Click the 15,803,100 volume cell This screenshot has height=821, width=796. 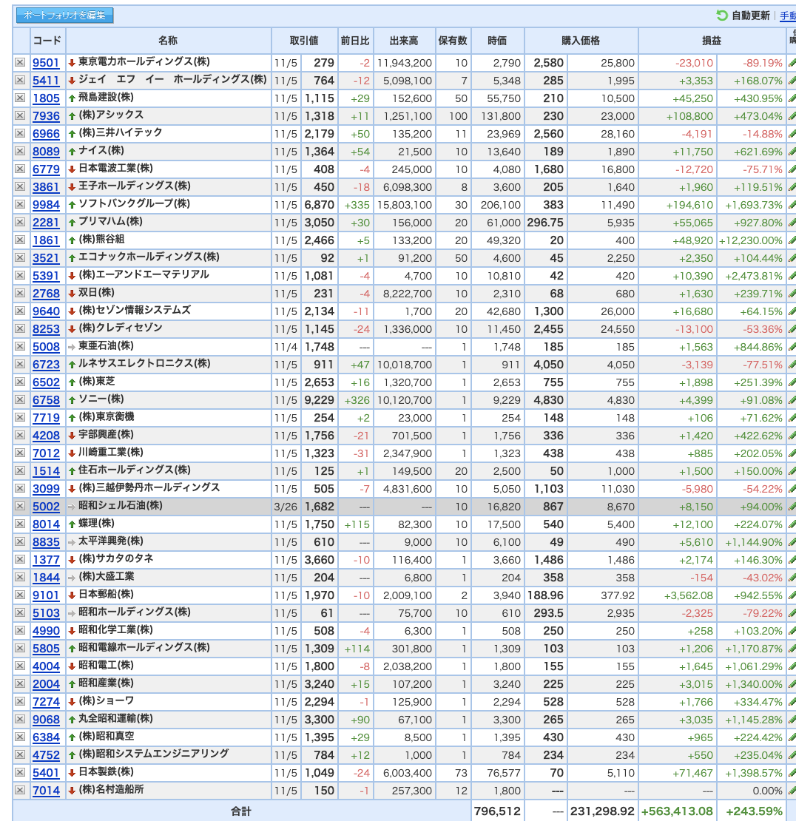[x=404, y=206]
